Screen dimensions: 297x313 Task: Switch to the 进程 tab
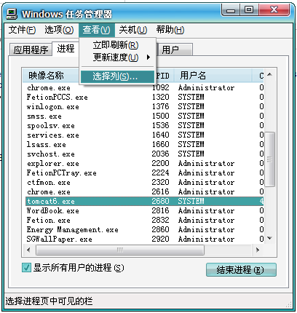pos(66,49)
